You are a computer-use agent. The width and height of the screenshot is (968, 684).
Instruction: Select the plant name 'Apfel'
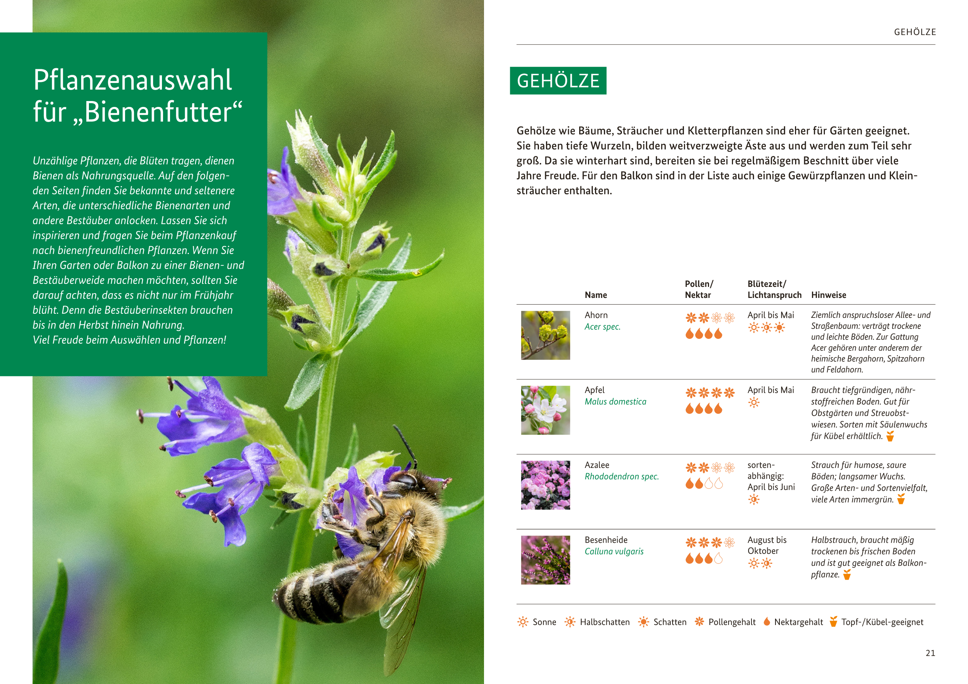coord(594,390)
